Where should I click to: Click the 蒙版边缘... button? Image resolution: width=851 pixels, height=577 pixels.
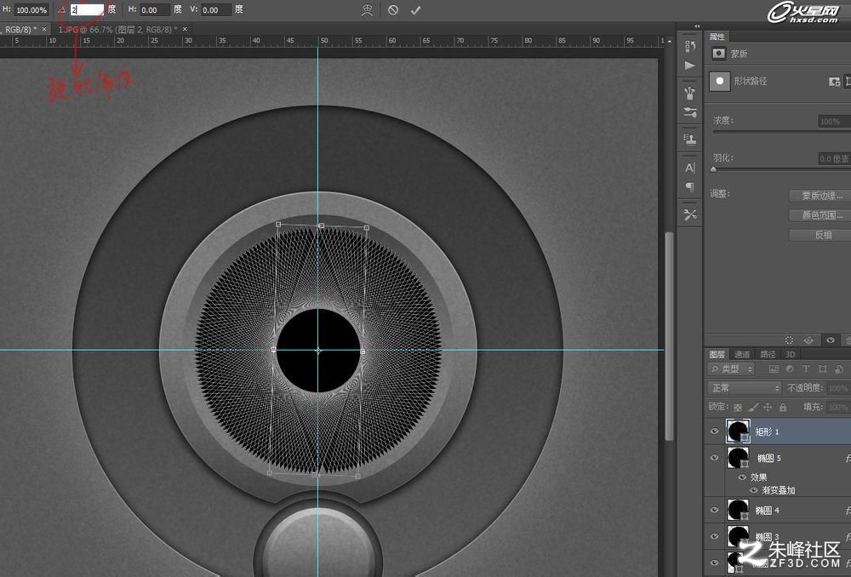[x=822, y=196]
